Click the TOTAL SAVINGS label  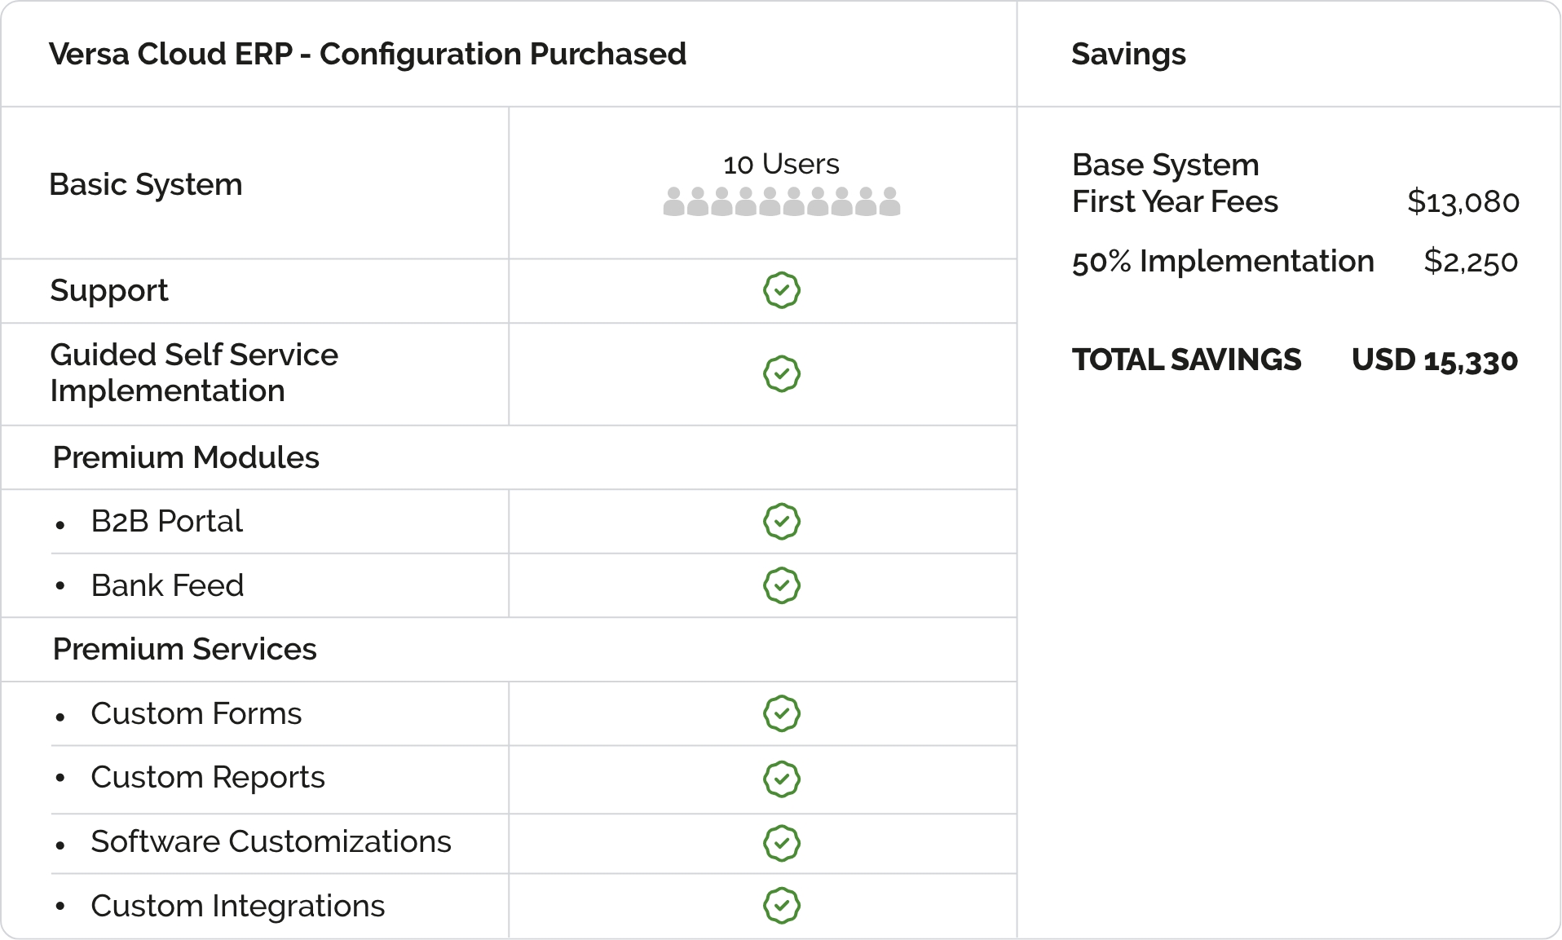tap(1186, 360)
